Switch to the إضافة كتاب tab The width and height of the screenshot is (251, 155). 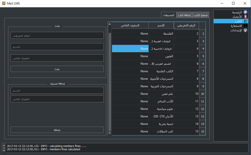pyautogui.click(x=184, y=15)
